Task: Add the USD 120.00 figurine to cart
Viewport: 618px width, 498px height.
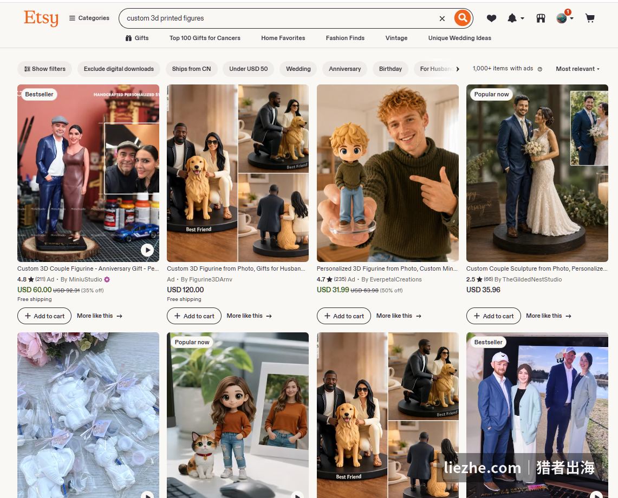Action: coord(194,316)
